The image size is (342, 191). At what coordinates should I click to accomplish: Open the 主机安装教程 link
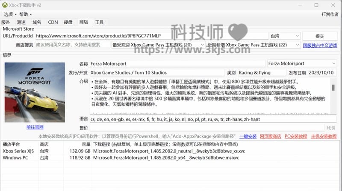pos(324,136)
